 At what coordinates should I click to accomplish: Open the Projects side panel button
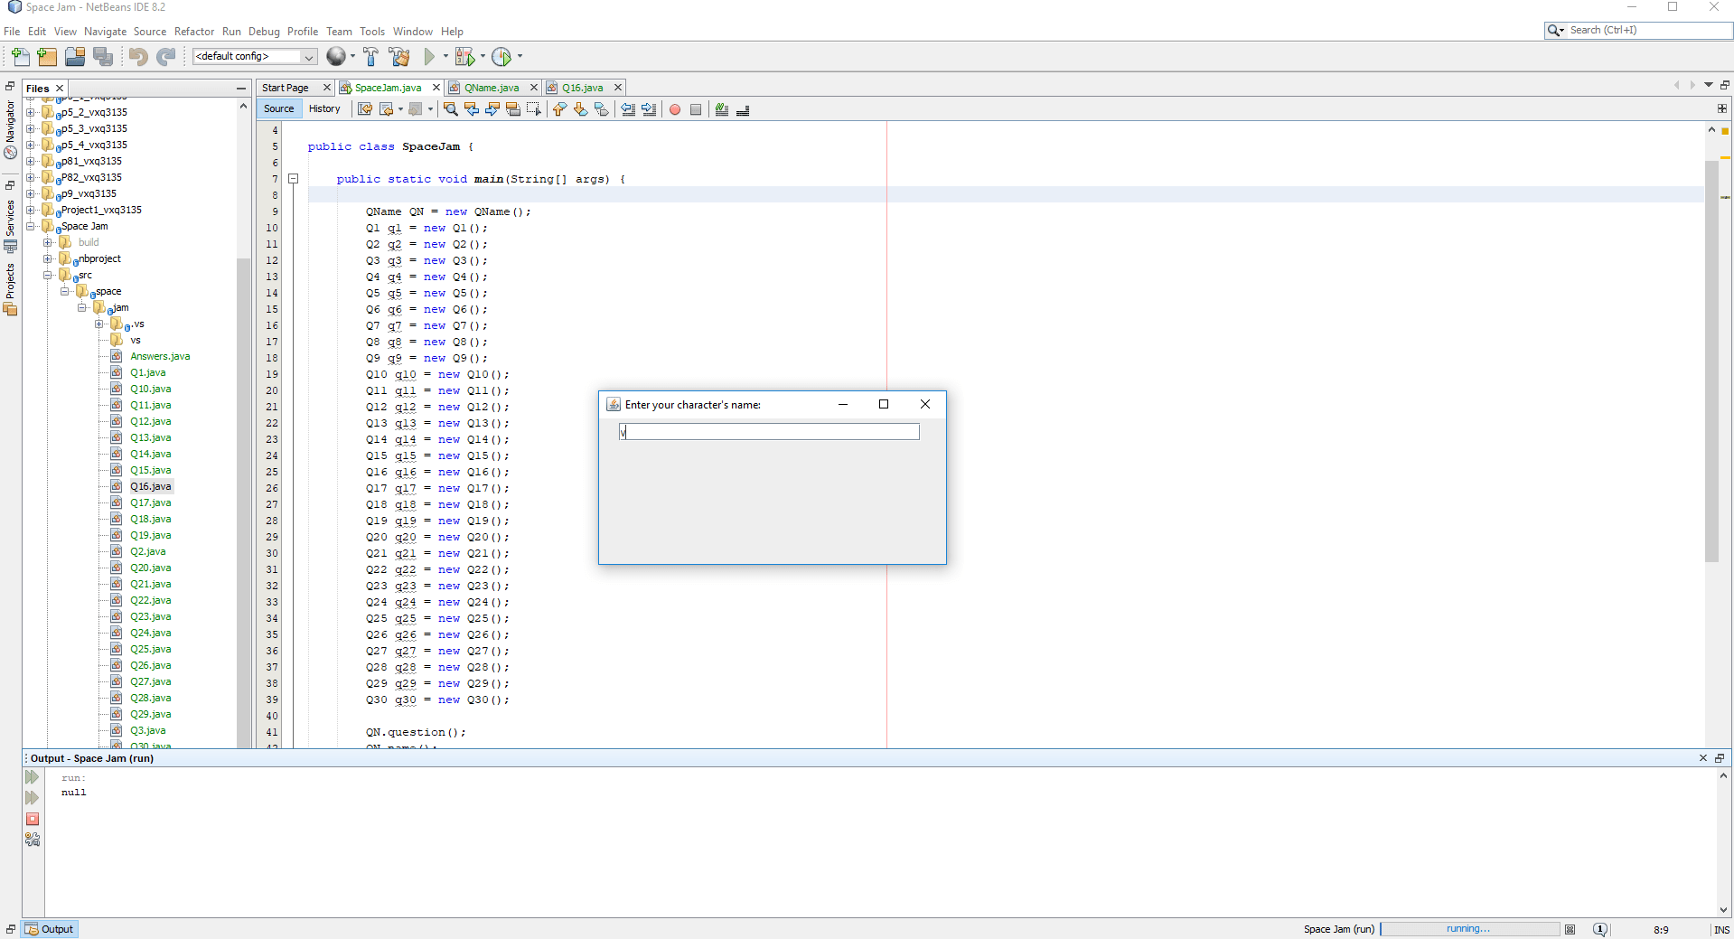pyautogui.click(x=11, y=289)
